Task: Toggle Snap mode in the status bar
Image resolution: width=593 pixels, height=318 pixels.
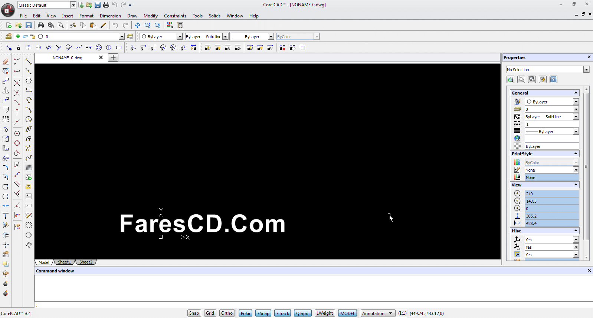Action: point(194,313)
